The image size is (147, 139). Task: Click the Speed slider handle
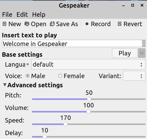[65, 124]
